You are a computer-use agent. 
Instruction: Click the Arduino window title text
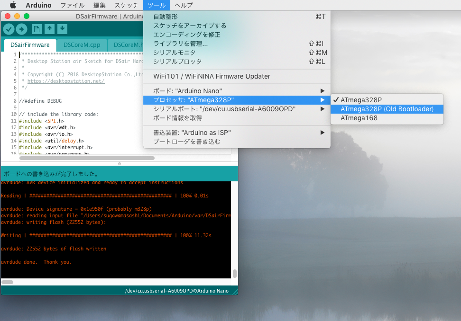point(110,17)
